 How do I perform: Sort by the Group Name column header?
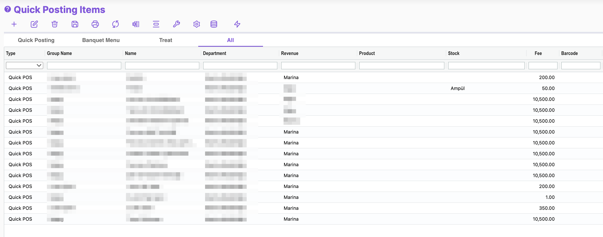tap(59, 53)
